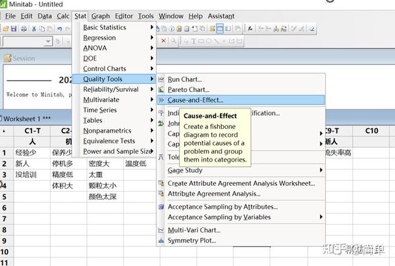Click the Acceptance Sampling by Attributes icon
The image size is (395, 266).
point(161,207)
